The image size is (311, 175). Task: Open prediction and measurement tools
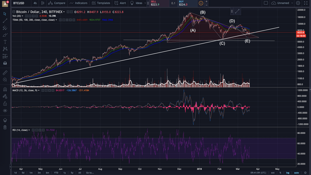click(x=5, y=56)
